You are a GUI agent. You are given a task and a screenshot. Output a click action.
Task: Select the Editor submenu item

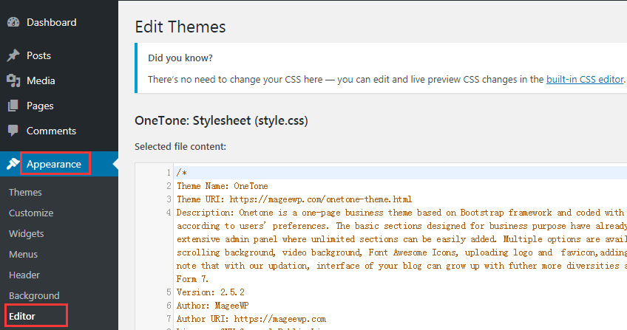coord(22,317)
